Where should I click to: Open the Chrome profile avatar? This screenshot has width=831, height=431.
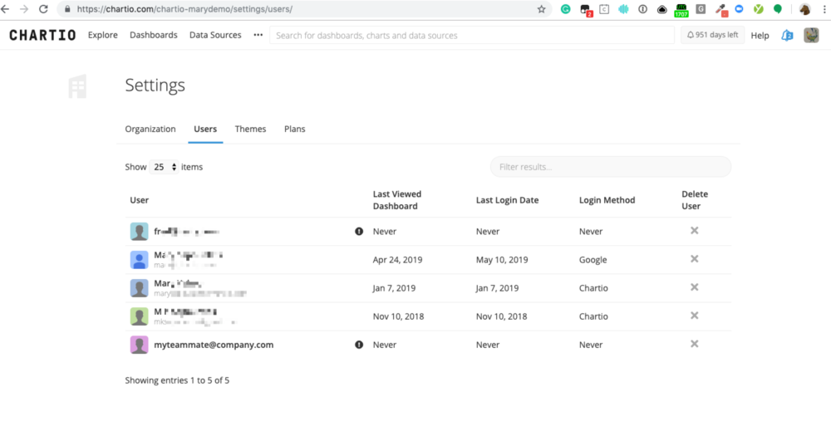click(x=805, y=9)
